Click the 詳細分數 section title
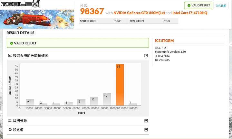The height and width of the screenshot is (139, 232). pyautogui.click(x=20, y=121)
